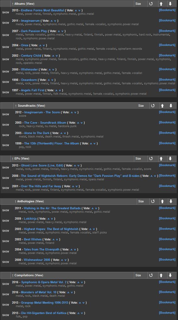Screen dimensions: 178x320
Task: Open Symphonic & Opera Metal Vol. 2
Action: click(x=44, y=282)
